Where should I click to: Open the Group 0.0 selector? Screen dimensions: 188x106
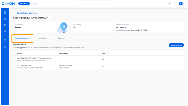[27, 4]
